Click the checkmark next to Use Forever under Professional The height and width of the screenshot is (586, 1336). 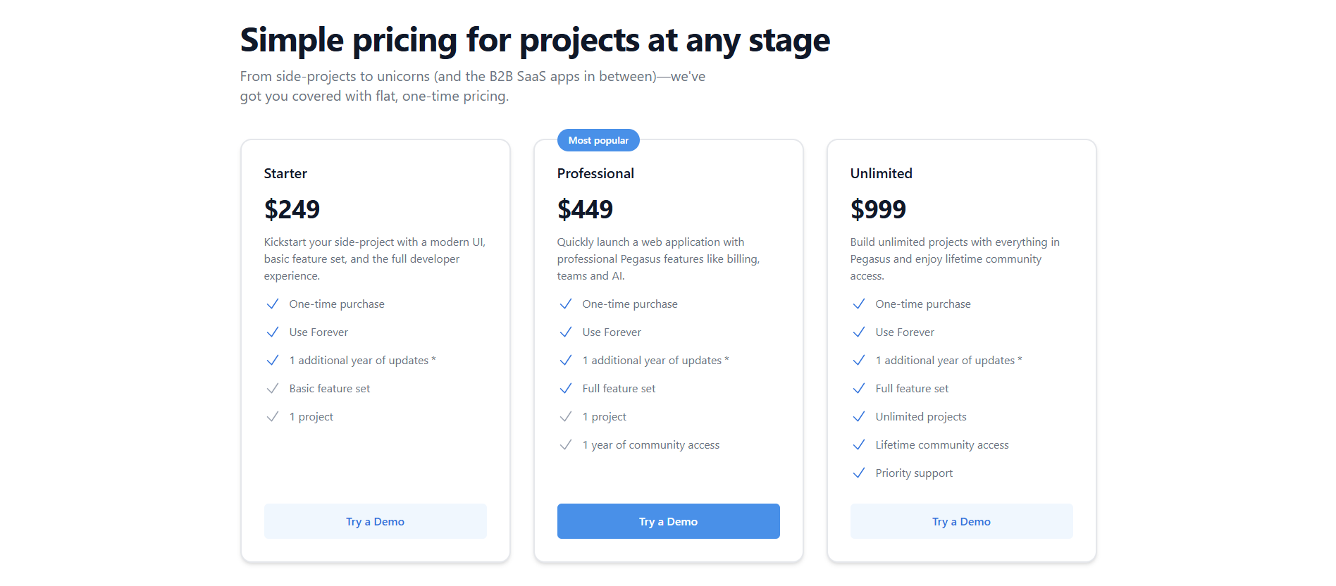click(x=566, y=332)
